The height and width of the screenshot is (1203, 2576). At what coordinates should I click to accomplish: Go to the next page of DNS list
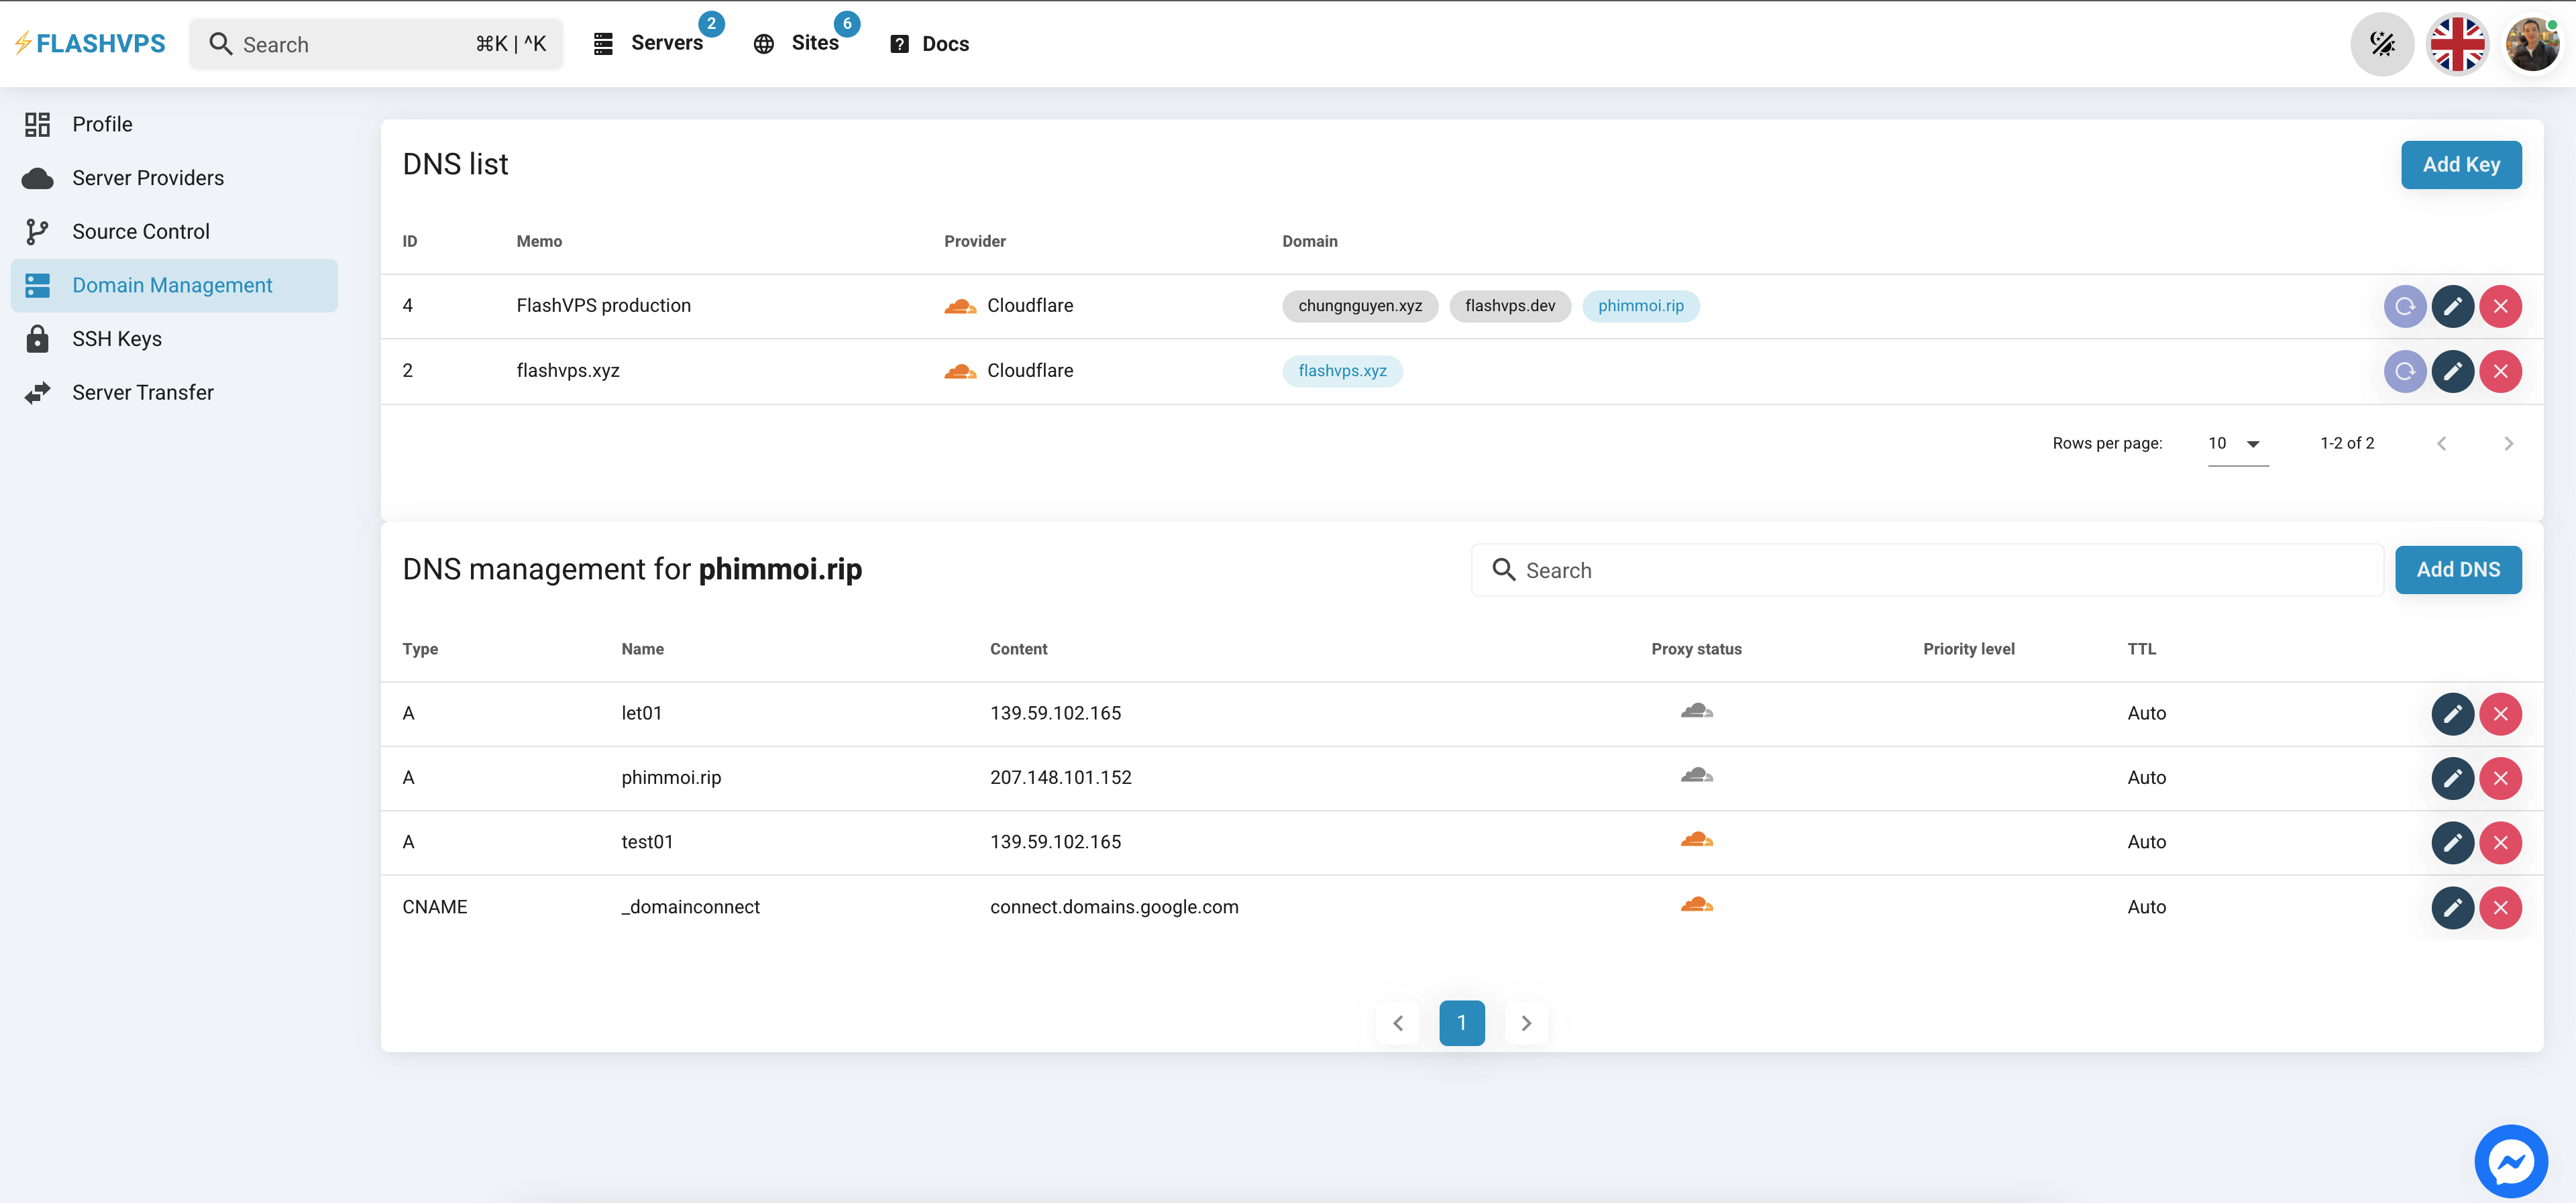2509,443
